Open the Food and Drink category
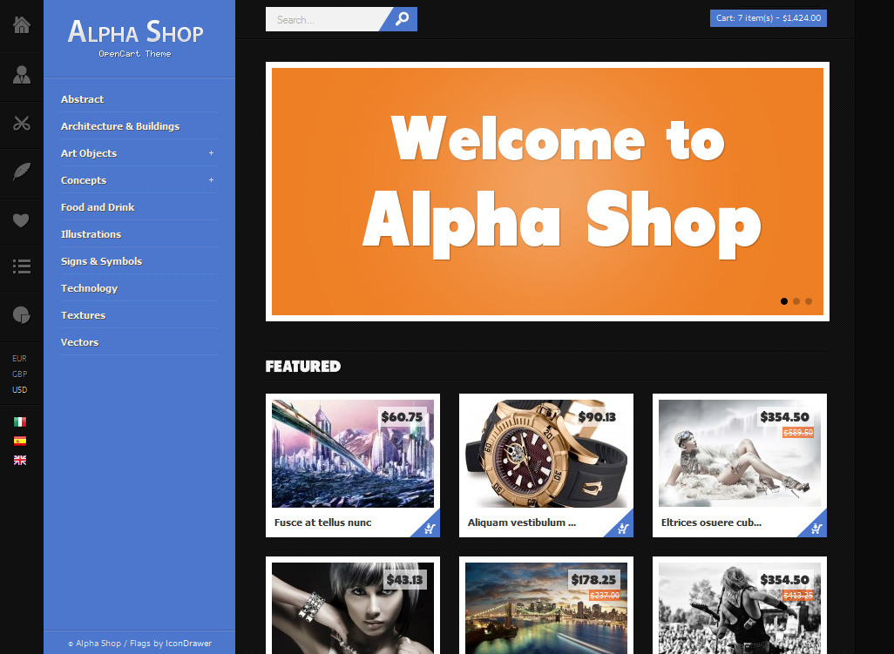 pyautogui.click(x=98, y=207)
